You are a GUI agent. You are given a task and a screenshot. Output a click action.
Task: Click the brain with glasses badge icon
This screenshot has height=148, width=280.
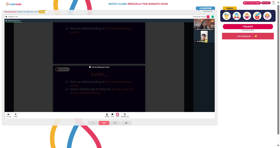click(x=267, y=16)
